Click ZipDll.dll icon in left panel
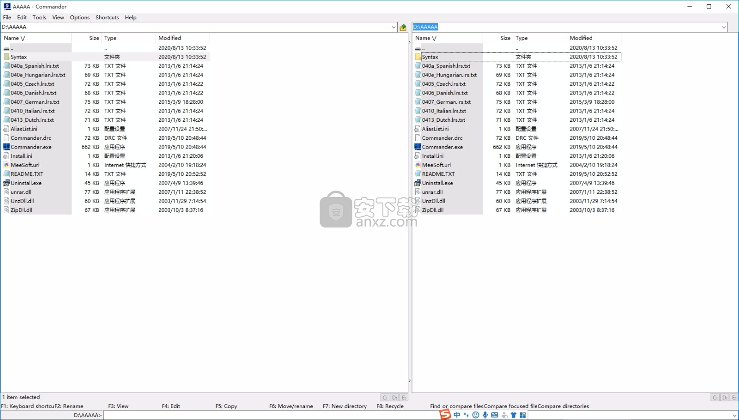Viewport: 739px width, 420px height. click(6, 210)
